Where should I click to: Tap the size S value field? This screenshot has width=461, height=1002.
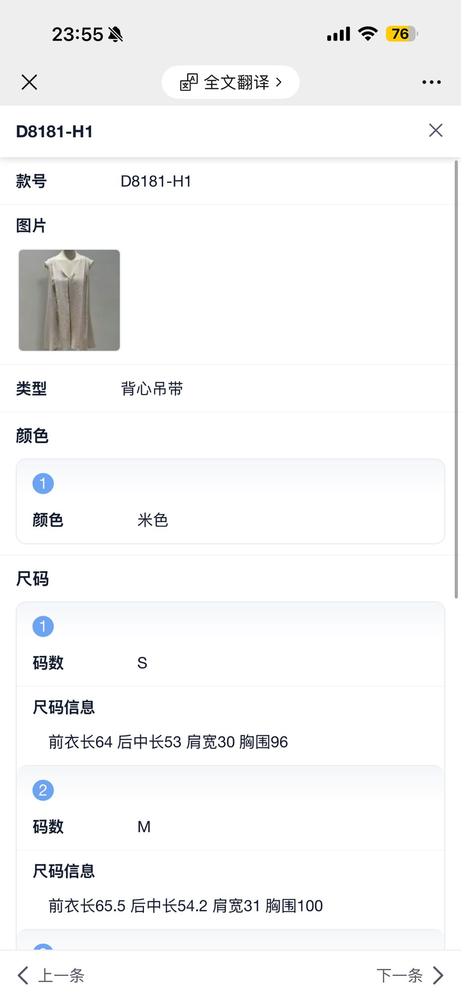(x=142, y=663)
